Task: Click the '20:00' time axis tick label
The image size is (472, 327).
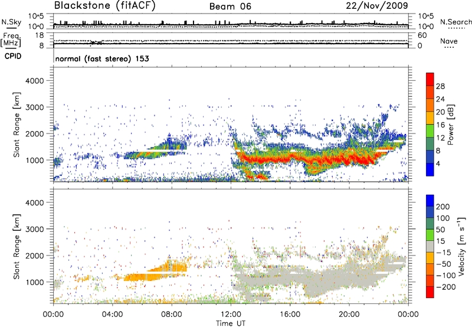Action: click(x=349, y=315)
